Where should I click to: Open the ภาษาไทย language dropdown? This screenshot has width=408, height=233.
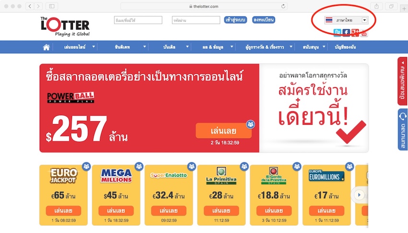click(346, 20)
